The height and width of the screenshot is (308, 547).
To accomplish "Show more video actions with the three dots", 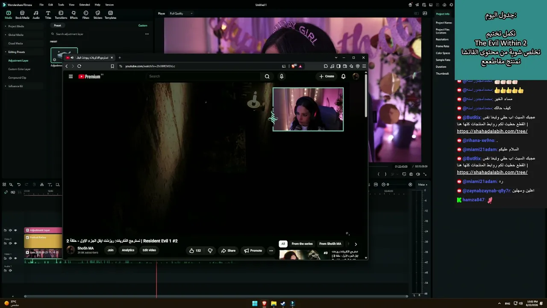I will 271,250.
